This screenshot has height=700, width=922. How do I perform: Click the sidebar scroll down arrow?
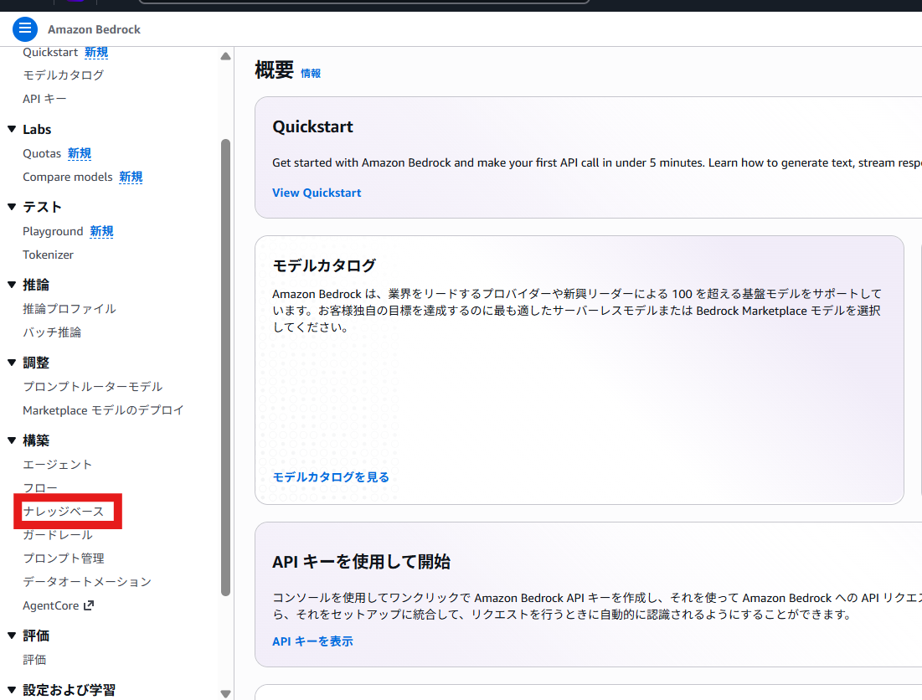(226, 693)
